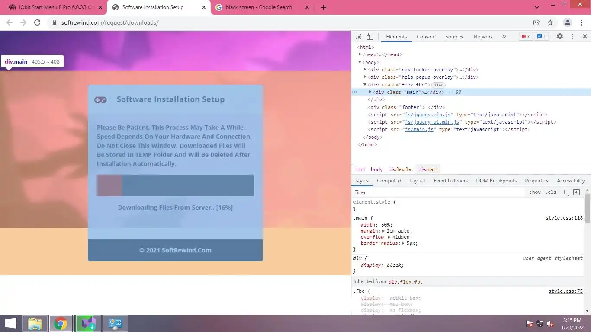This screenshot has height=332, width=591.
Task: Select div.main in the breadcrumb
Action: pyautogui.click(x=428, y=169)
